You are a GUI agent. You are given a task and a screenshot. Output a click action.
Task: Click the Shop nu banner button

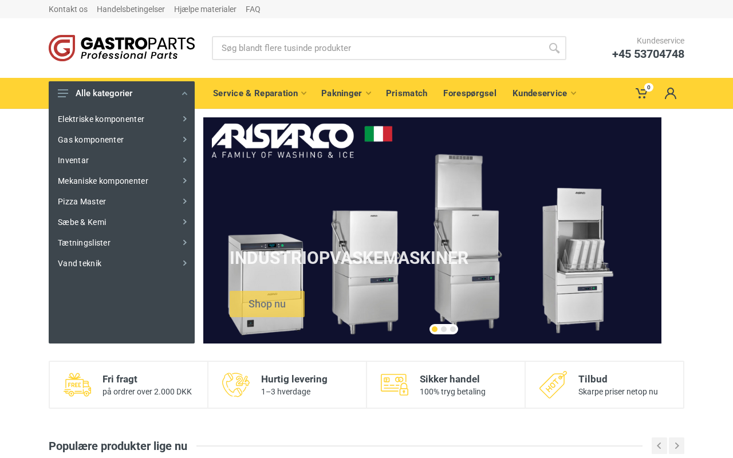[267, 304]
